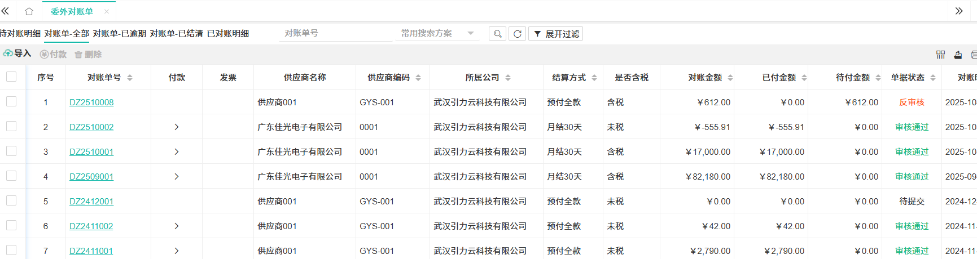The image size is (977, 259).
Task: Click the export icon above the table
Action: pyautogui.click(x=958, y=55)
